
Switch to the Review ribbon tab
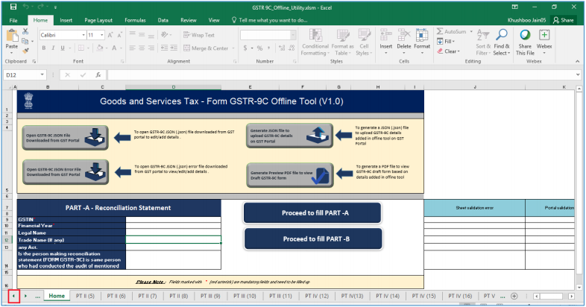coord(189,20)
